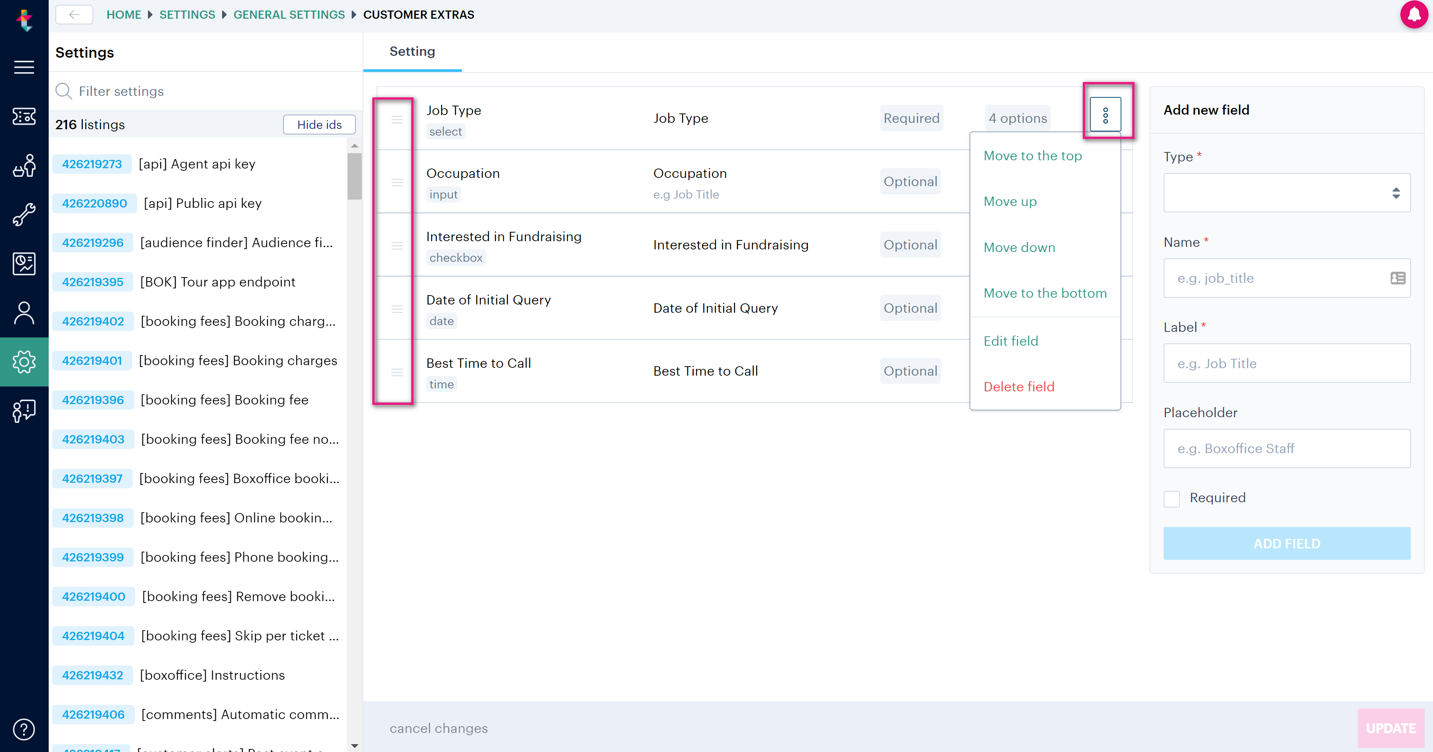The width and height of the screenshot is (1433, 752).
Task: Click the back arrow button
Action: click(74, 15)
